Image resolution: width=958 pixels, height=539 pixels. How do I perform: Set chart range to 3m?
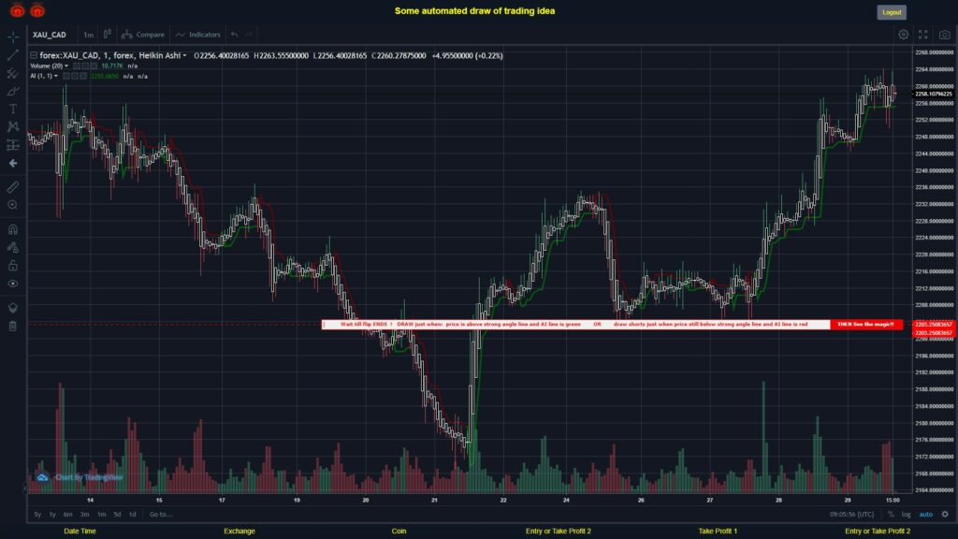84,515
